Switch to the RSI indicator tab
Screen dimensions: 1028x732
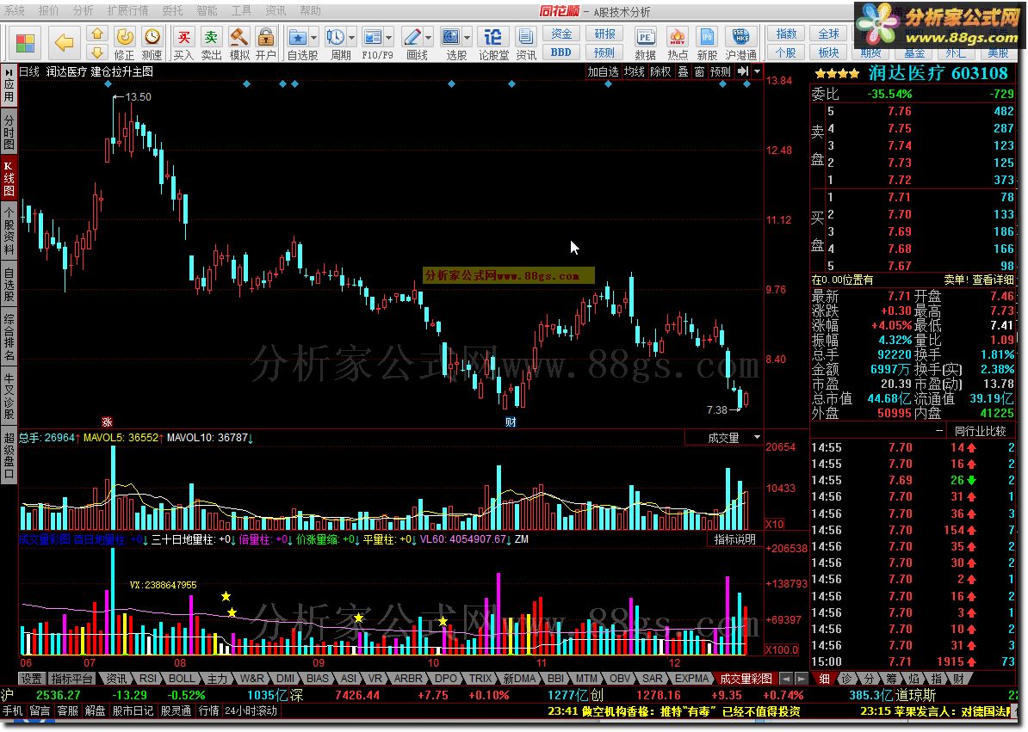tap(148, 679)
